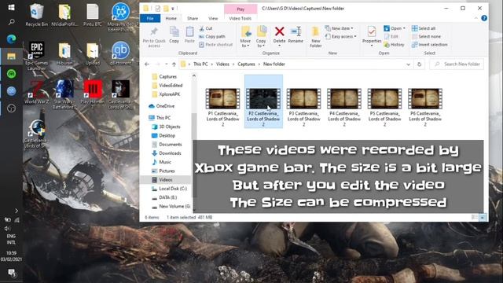Image resolution: width=503 pixels, height=283 pixels.
Task: Click Select none in the ribbon
Action: [426, 37]
